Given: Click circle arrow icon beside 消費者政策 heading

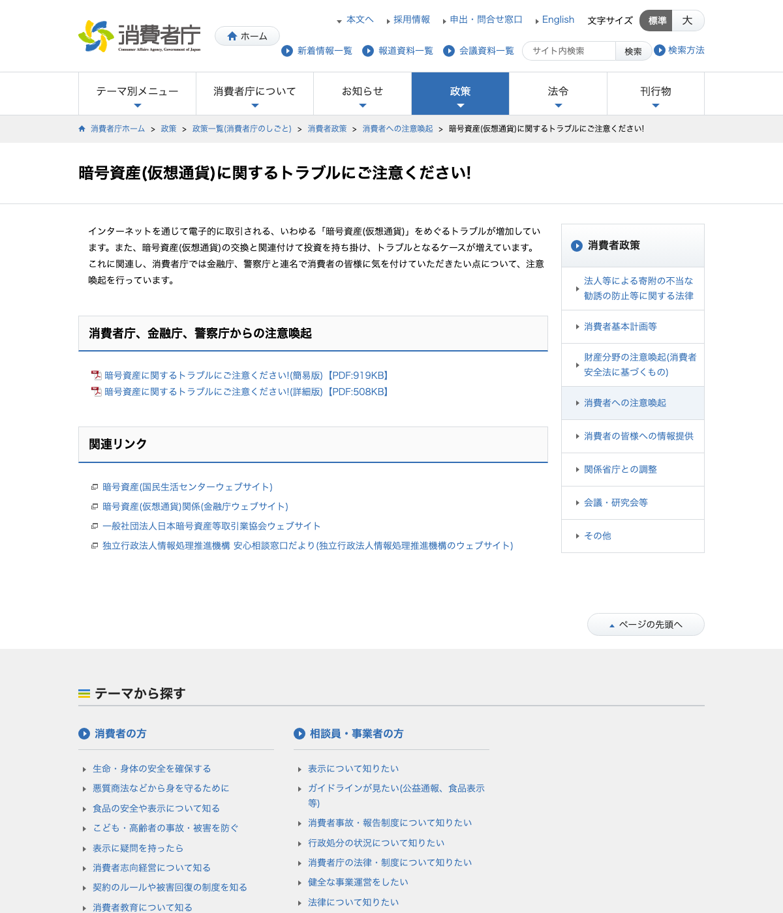Looking at the screenshot, I should tap(577, 246).
